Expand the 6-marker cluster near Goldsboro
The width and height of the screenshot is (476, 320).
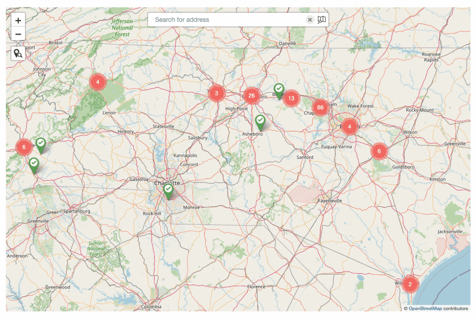click(x=379, y=151)
